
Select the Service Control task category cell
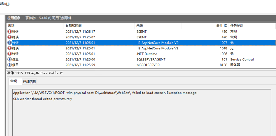point(242,59)
